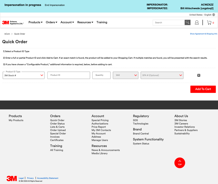Open the Privacy footer link
Image resolution: width=218 pixels, height=184 pixels.
tap(30, 178)
